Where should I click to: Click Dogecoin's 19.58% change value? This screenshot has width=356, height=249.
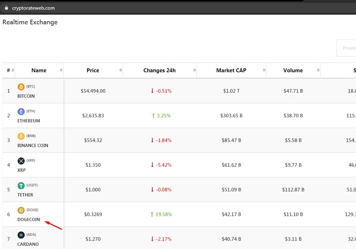pos(164,214)
